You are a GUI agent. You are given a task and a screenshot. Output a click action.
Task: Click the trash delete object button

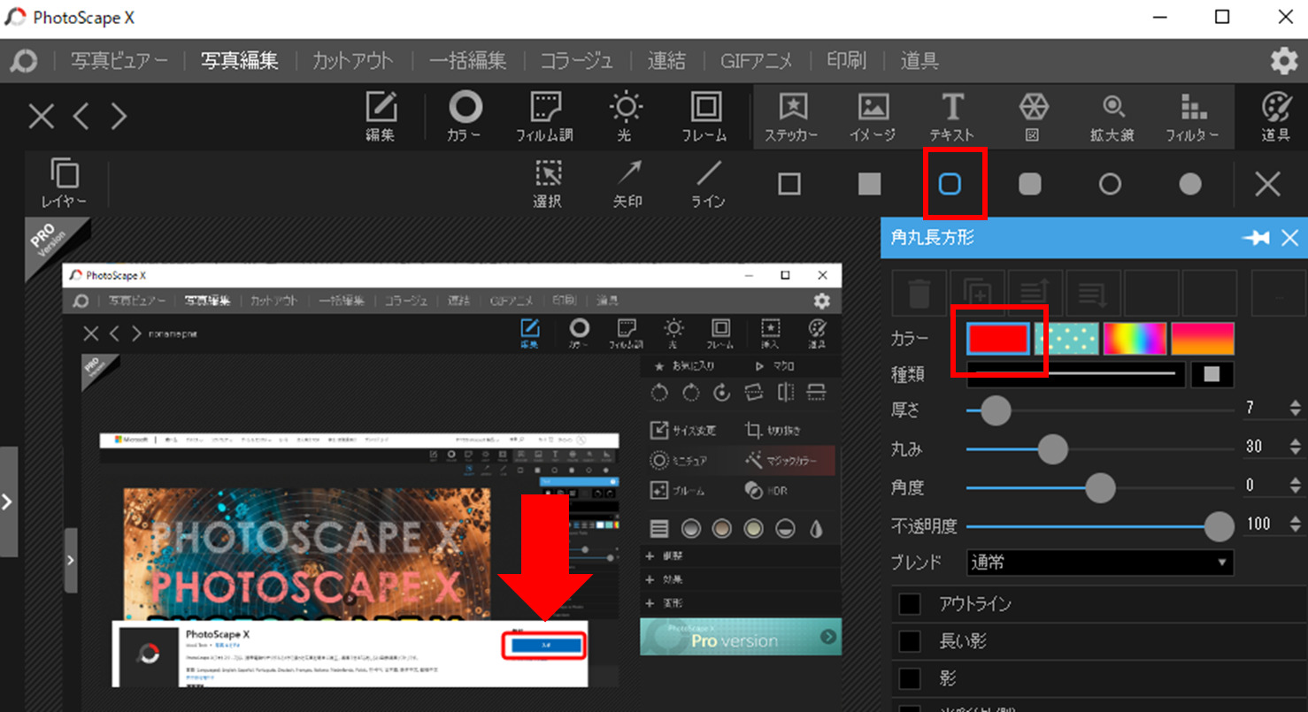coord(919,294)
